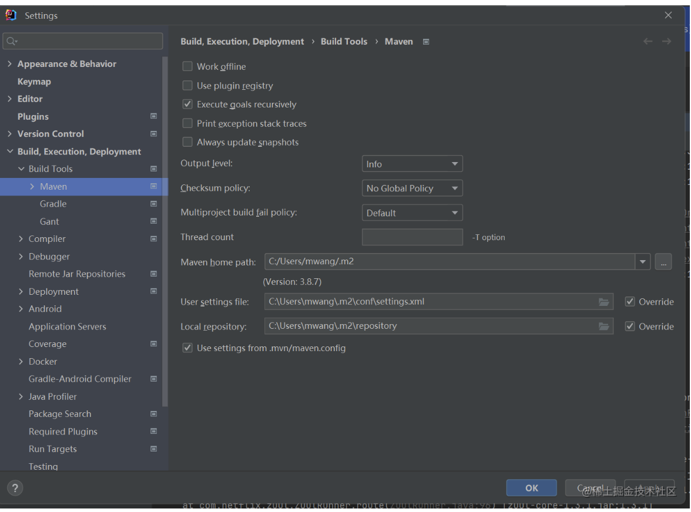Collapse Build, Execution, Deployment node

(9, 151)
